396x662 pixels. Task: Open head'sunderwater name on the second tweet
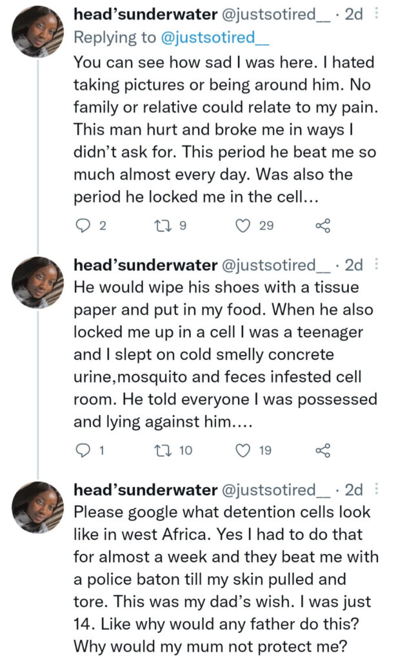coord(144,264)
